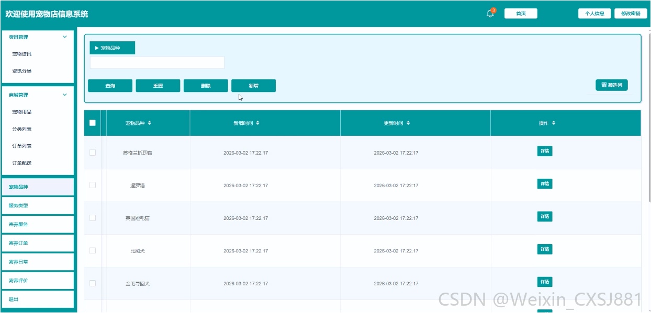Click 修改密码 change password button
The height and width of the screenshot is (313, 651).
pos(631,14)
